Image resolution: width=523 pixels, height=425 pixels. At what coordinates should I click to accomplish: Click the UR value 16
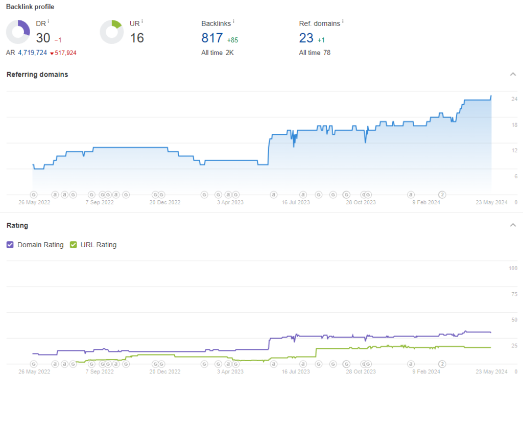click(x=137, y=38)
